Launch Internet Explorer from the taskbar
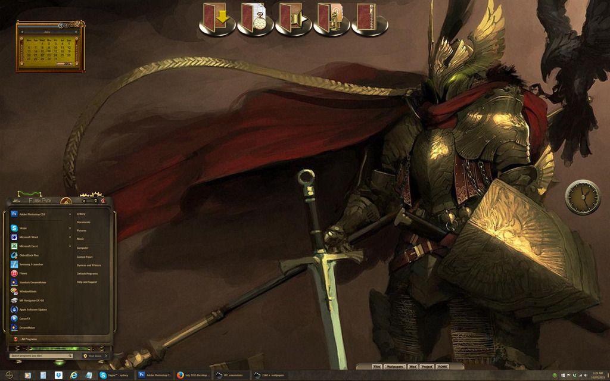The image size is (610, 381). [x=73, y=375]
